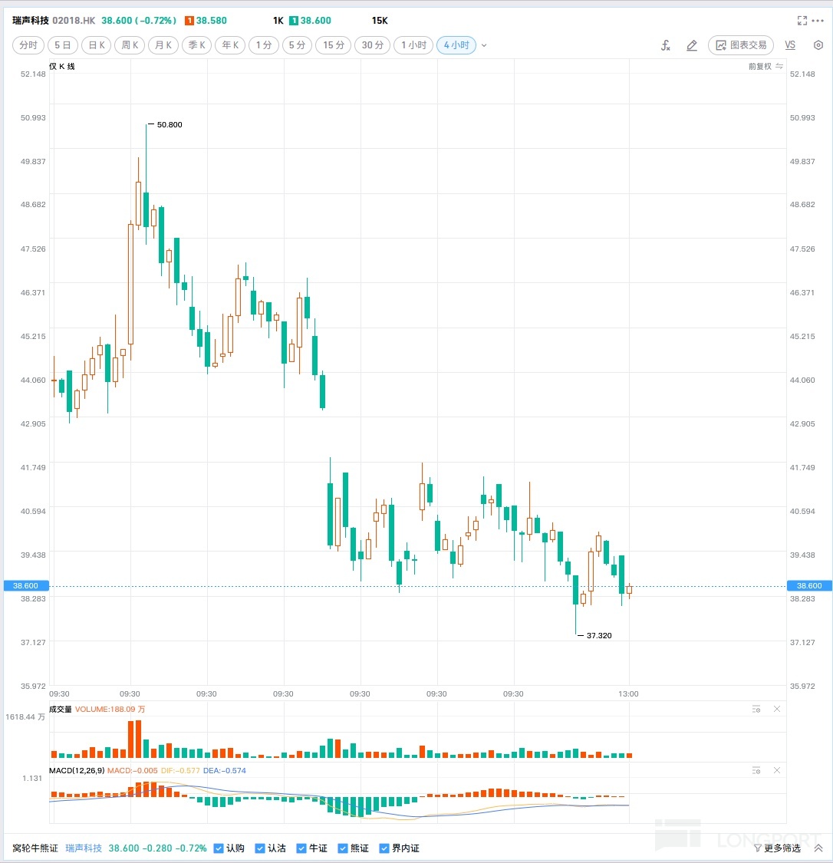Toggle the 认沽 checkbox
This screenshot has width=833, height=863.
[x=260, y=848]
